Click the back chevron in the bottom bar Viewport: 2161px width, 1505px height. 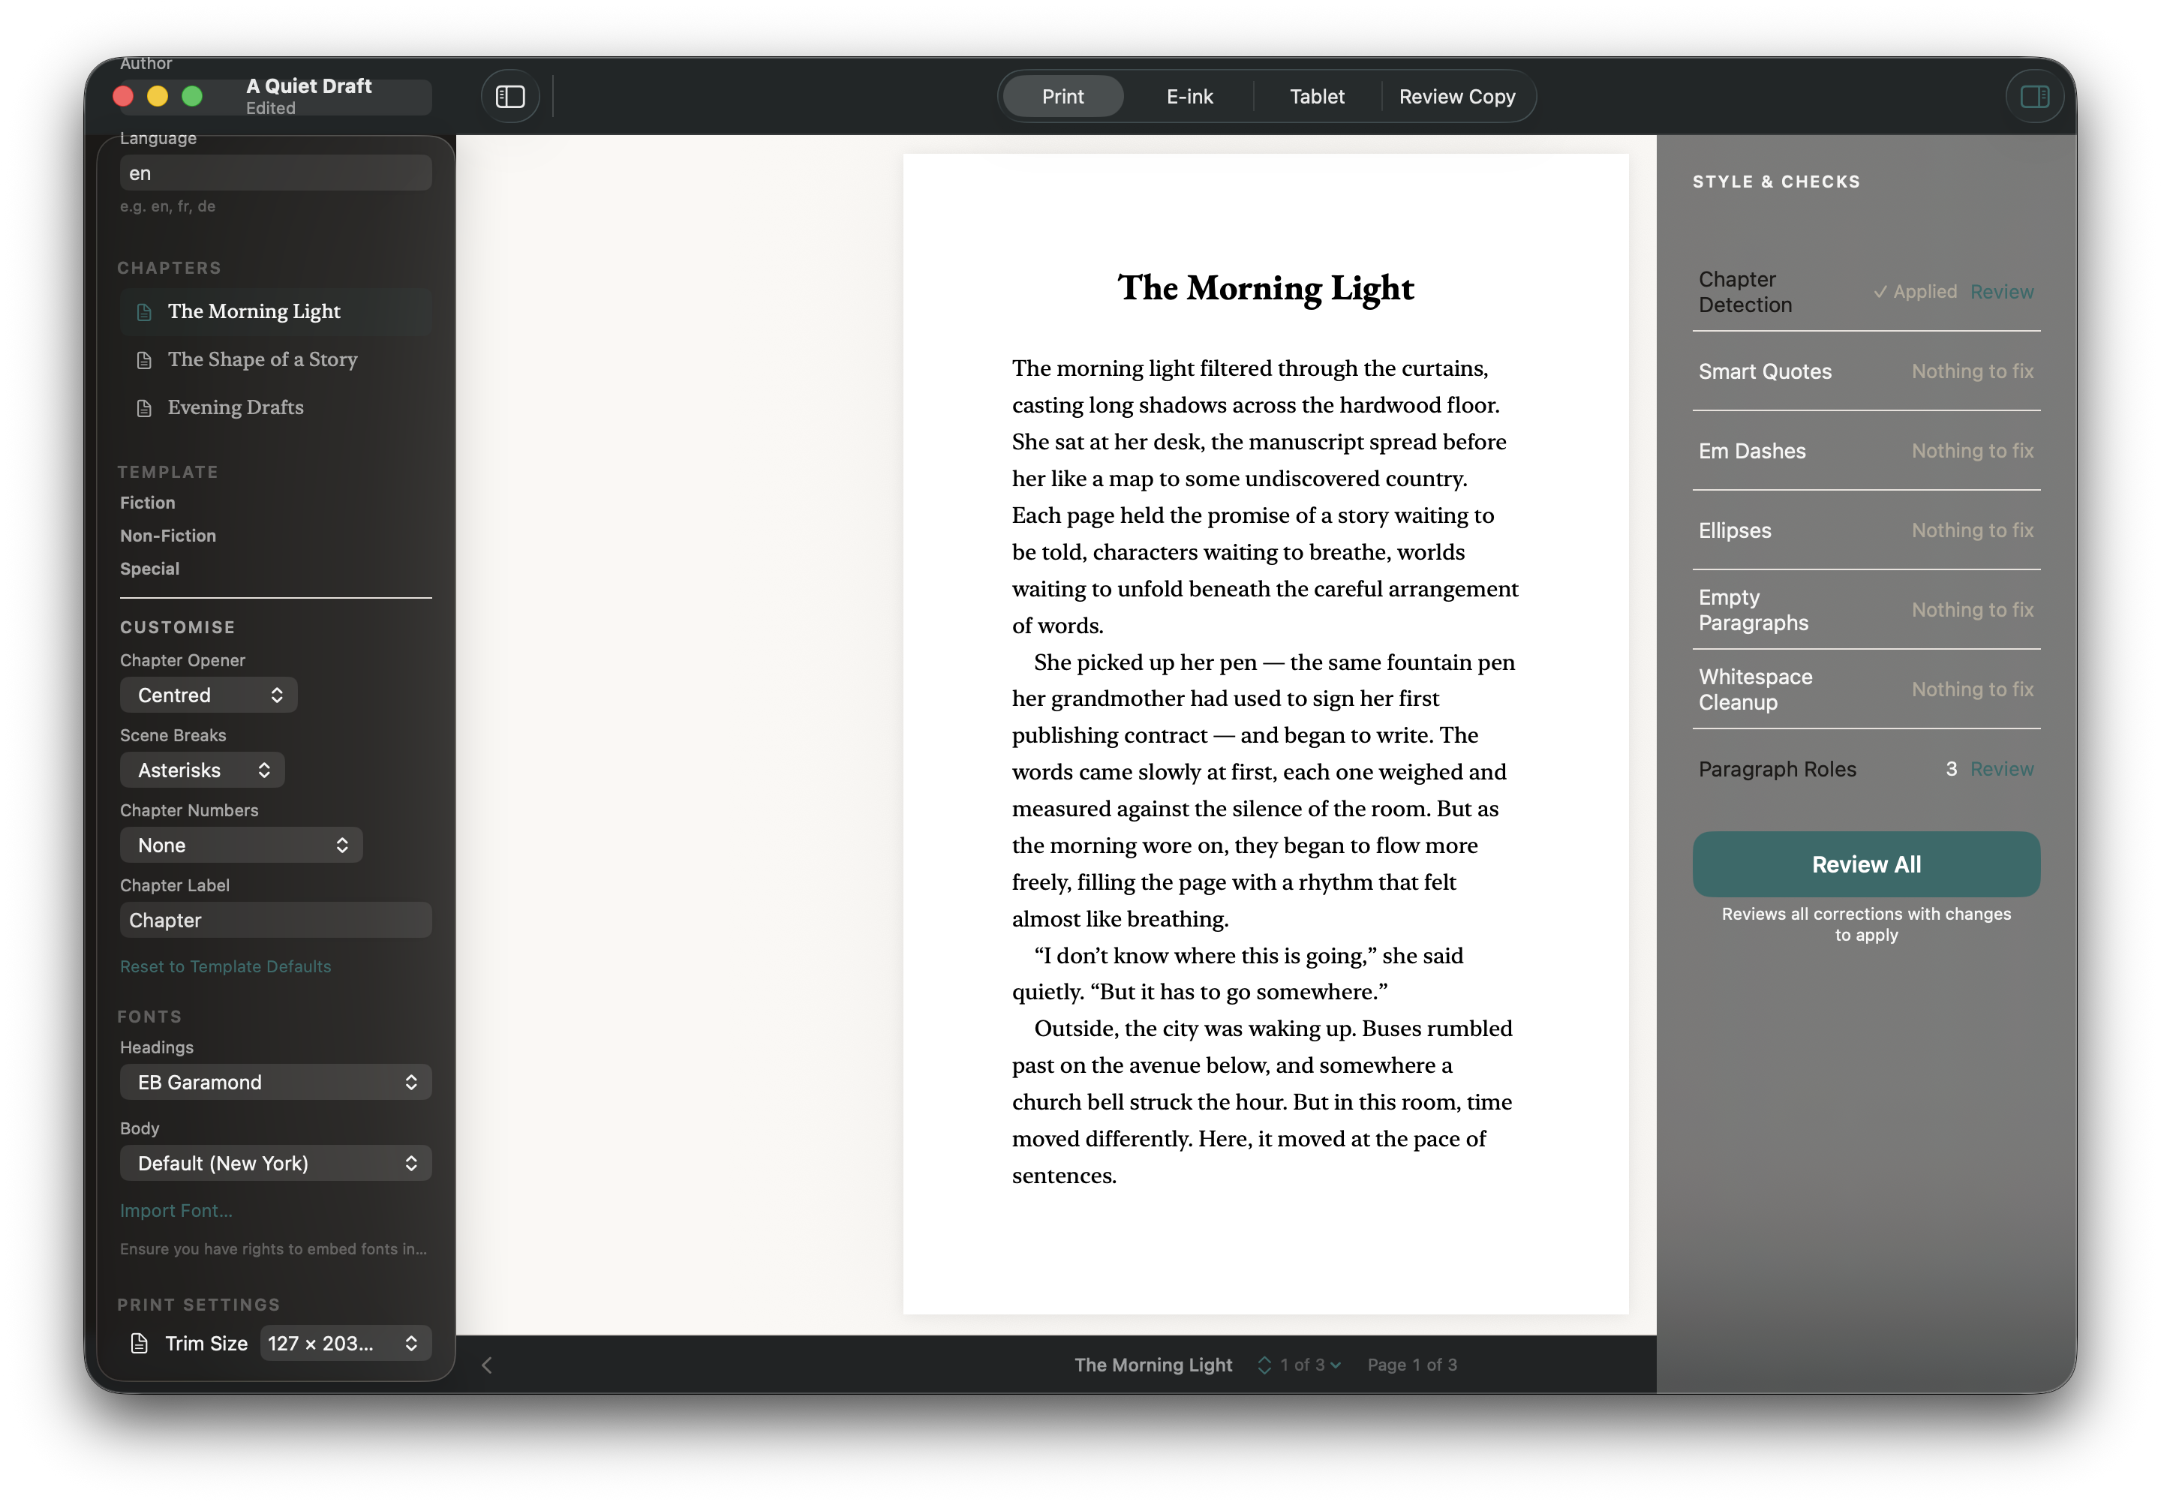pyautogui.click(x=488, y=1365)
